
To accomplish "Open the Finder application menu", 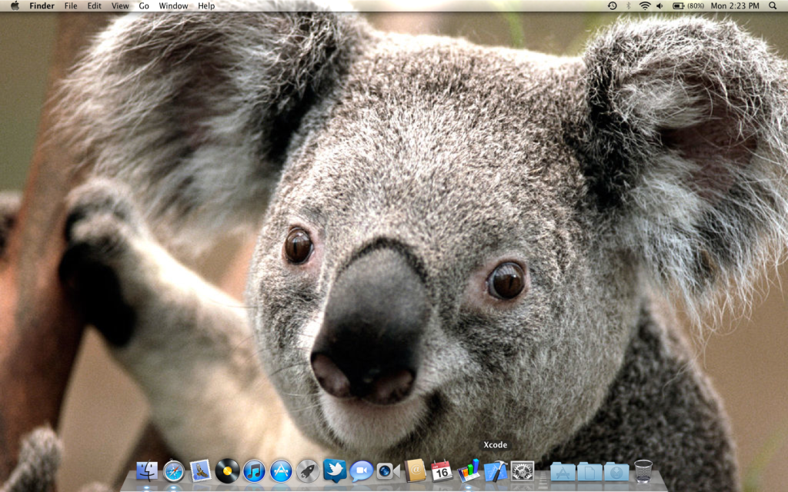I will coord(42,5).
